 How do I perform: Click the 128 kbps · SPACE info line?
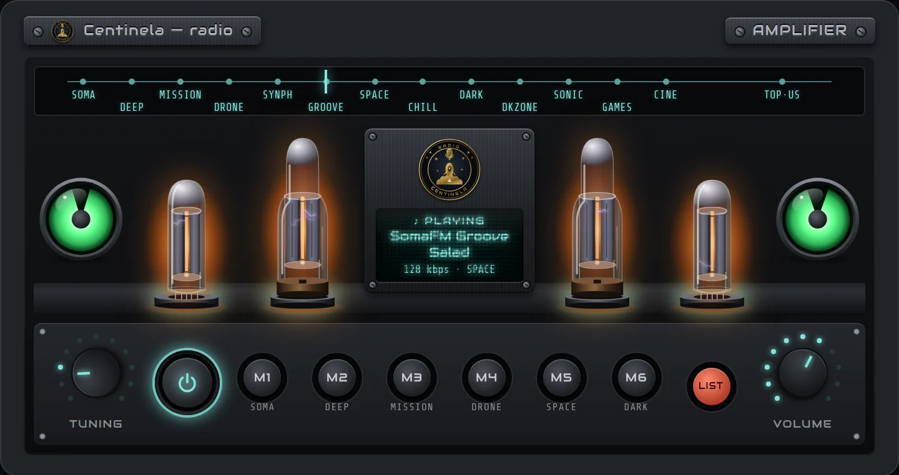click(449, 269)
